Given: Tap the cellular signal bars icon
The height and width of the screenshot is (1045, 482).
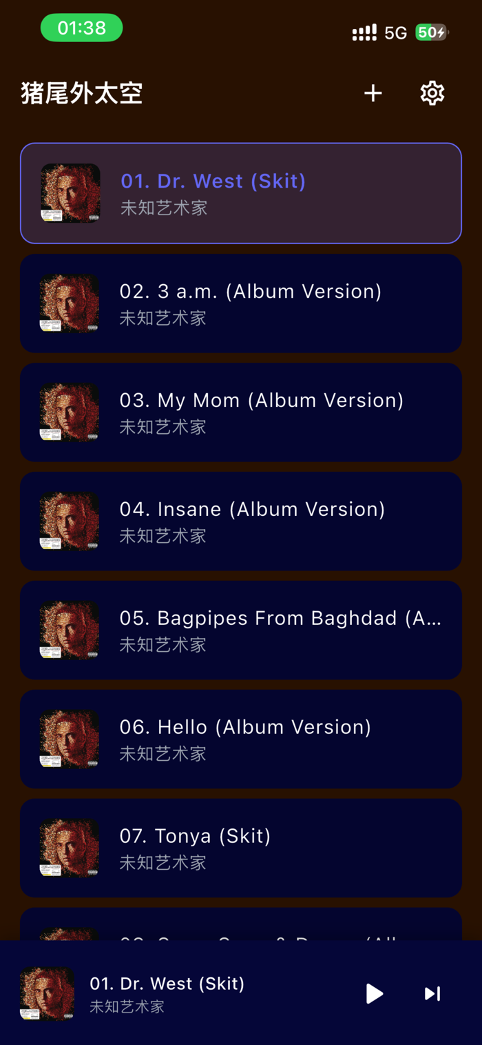Looking at the screenshot, I should click(364, 32).
